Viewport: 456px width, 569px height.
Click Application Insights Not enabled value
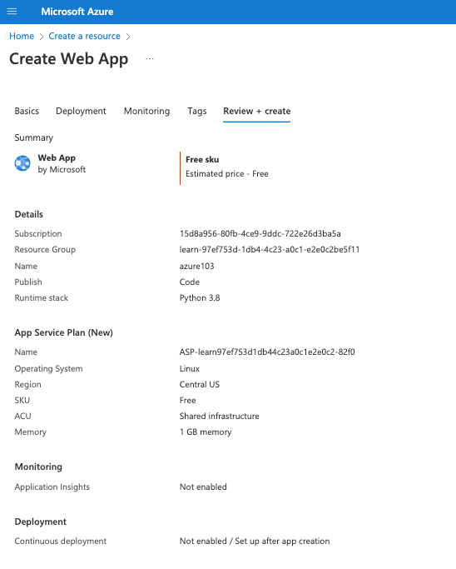203,487
